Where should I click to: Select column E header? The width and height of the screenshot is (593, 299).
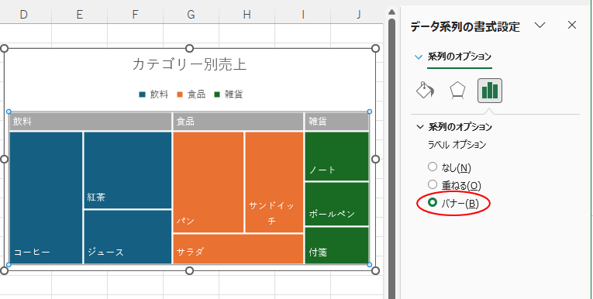[x=79, y=15]
